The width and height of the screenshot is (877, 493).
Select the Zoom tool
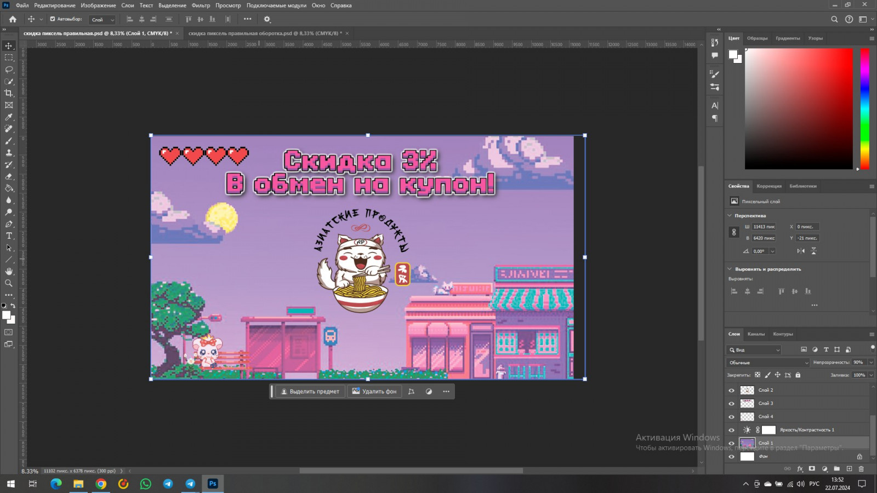point(9,283)
